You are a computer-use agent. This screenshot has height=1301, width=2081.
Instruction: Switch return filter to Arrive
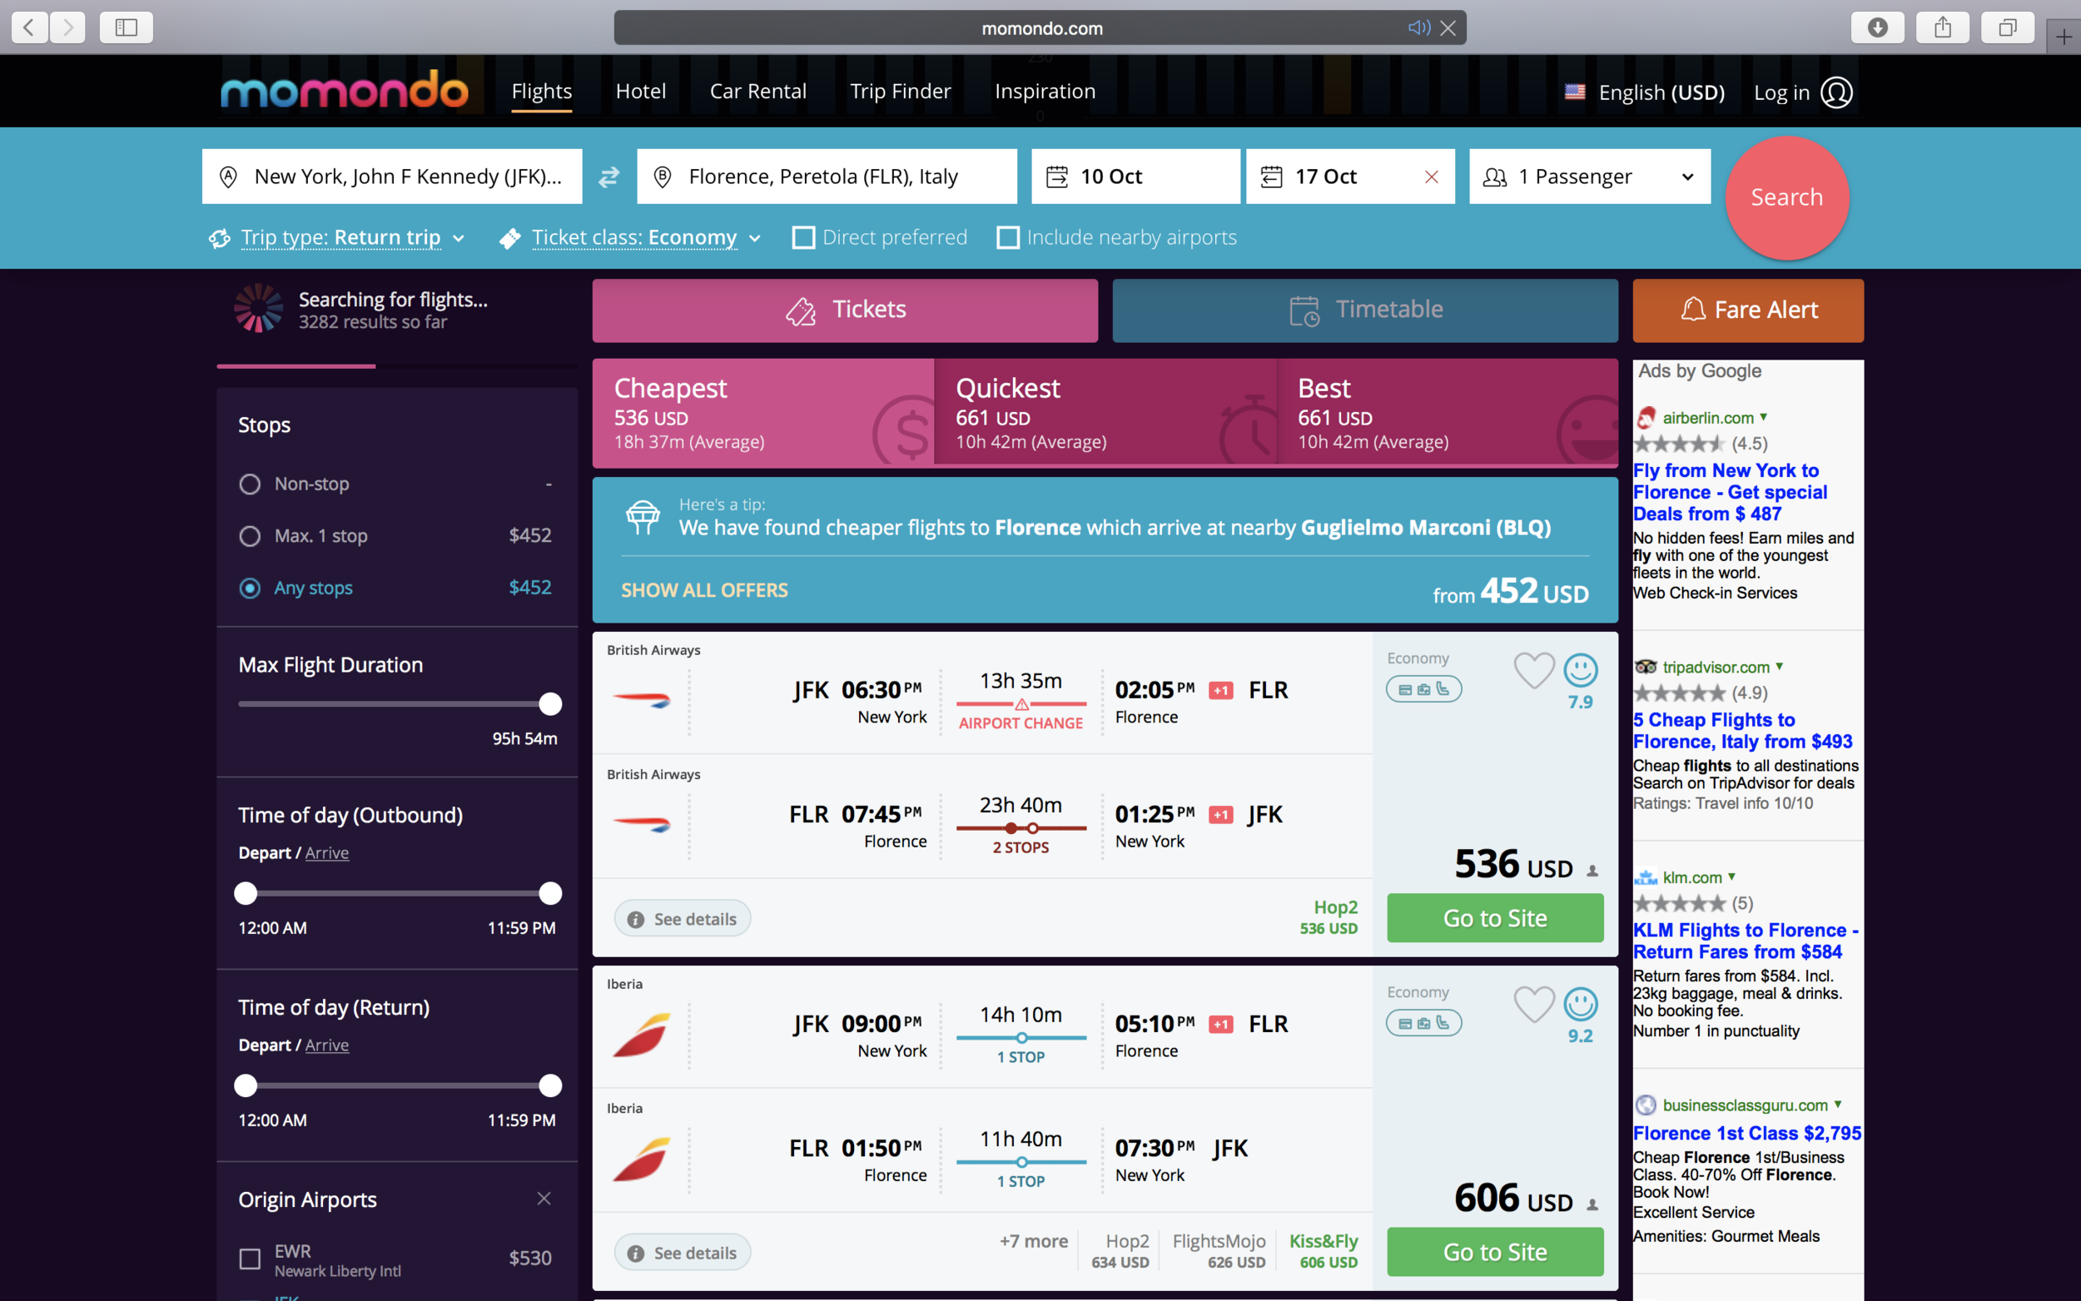(327, 1045)
